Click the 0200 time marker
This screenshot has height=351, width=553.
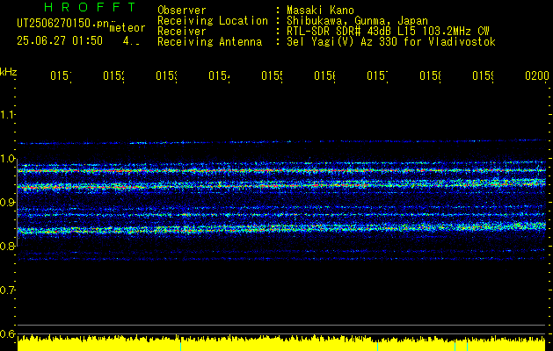pos(537,75)
